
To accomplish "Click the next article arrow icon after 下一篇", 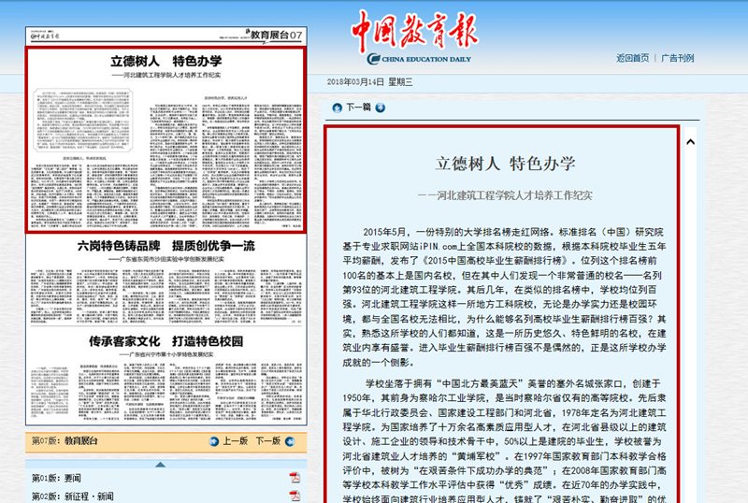I will click(x=381, y=108).
